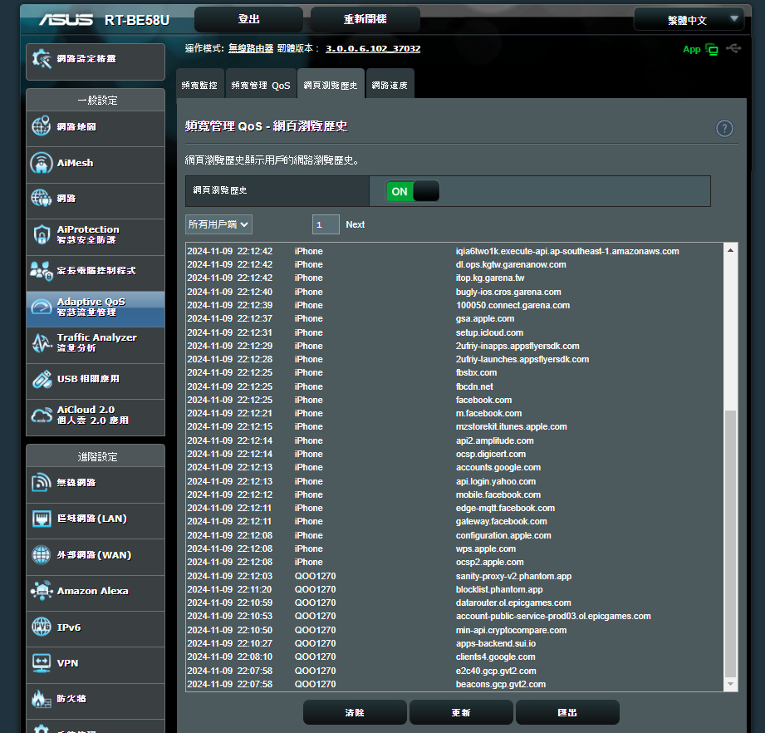The width and height of the screenshot is (765, 733).
Task: Switch to the 網頁瀏覽歷史 tab
Action: [x=331, y=85]
